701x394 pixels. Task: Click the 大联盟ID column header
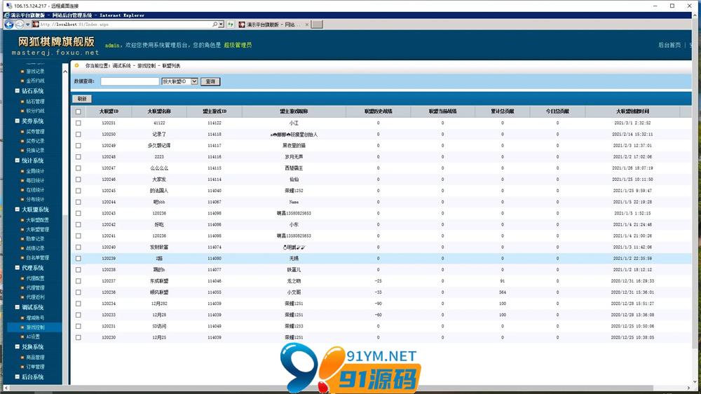click(109, 111)
